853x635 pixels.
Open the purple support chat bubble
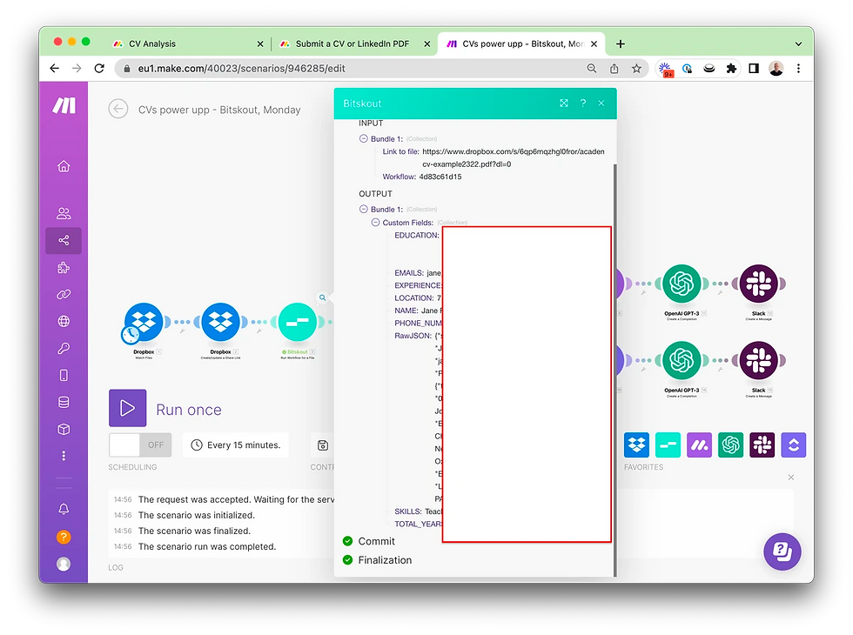click(x=782, y=551)
